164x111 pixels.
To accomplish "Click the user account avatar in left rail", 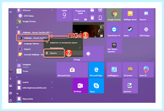I will (x=11, y=71).
